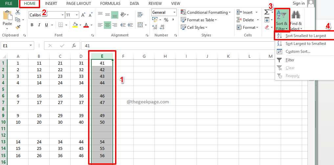
Task: Click the Increase Font Size icon
Action: tap(83, 15)
